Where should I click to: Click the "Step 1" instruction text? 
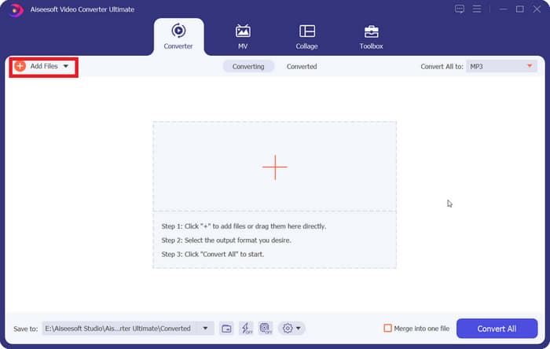click(244, 226)
